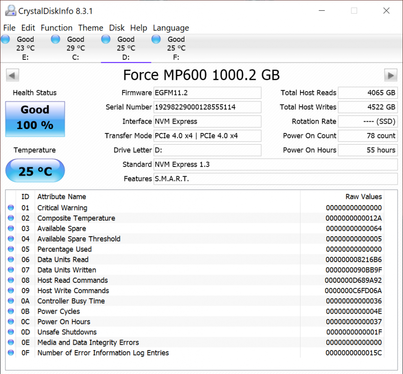Open the File menu
The width and height of the screenshot is (403, 374).
pos(9,28)
